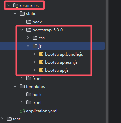This screenshot has height=123, width=121.
Task: Click the back folder icon under static
Action: [29, 22]
